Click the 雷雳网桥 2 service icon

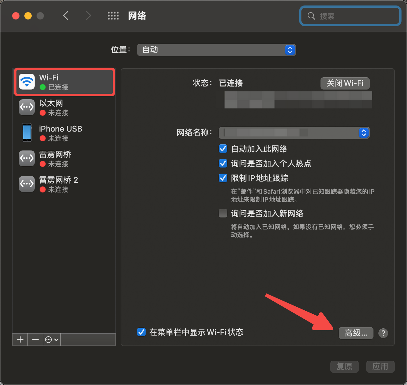click(x=27, y=184)
